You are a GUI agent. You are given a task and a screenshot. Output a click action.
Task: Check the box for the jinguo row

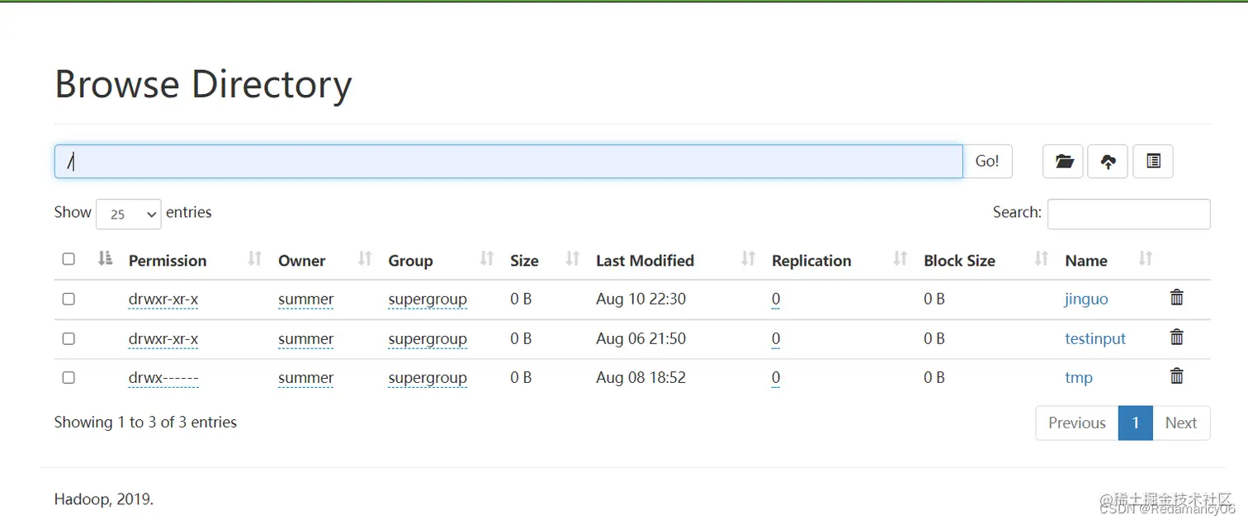pyautogui.click(x=69, y=299)
